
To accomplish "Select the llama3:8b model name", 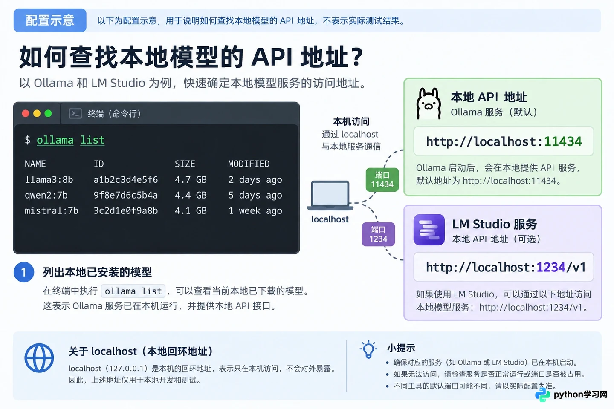I will (49, 180).
